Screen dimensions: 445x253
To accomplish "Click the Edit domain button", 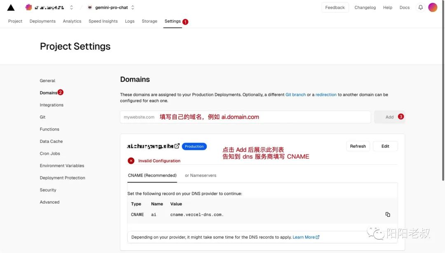I will click(x=385, y=146).
